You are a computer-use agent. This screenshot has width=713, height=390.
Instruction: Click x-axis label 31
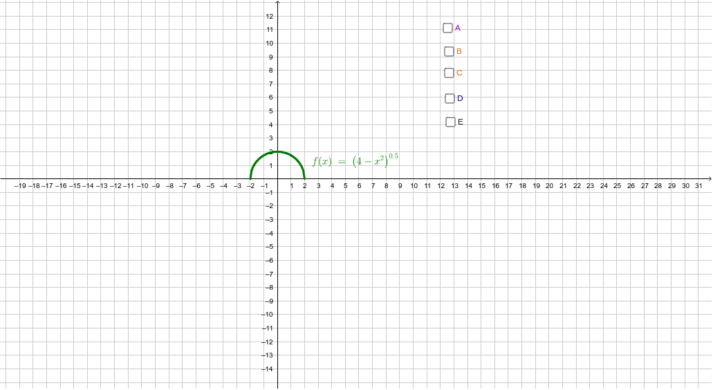point(698,186)
